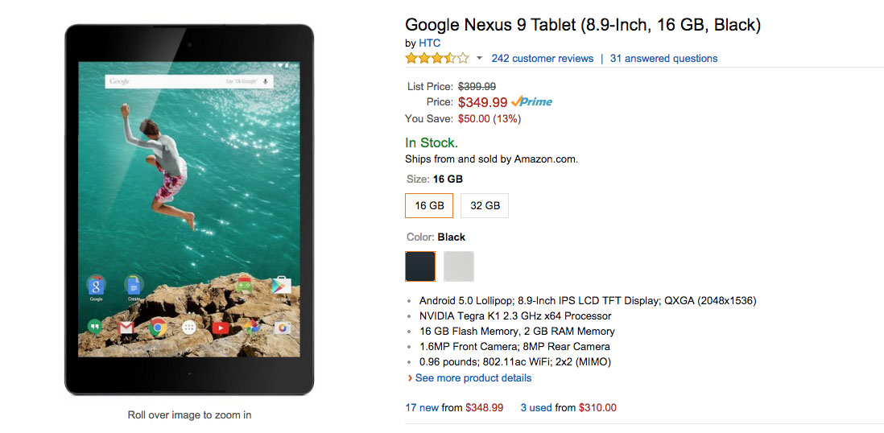Click the Gmail icon on tablet screen
This screenshot has height=433, width=884.
[x=126, y=328]
